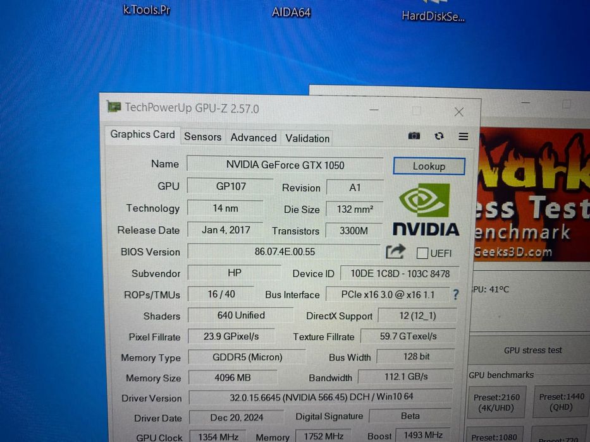Image resolution: width=590 pixels, height=442 pixels.
Task: Click the Shaders value 640 Unified
Action: [241, 315]
